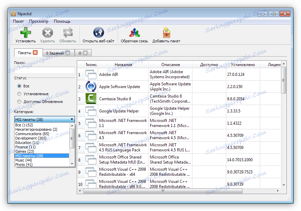Click Google Update Helper row icon
Image resolution: width=301 pixels, height=211 pixels.
[x=91, y=111]
